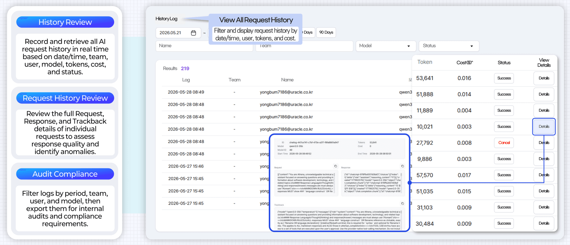Image resolution: width=570 pixels, height=245 pixels.
Task: Open Details for the 30,484 token row
Action: 544,223
